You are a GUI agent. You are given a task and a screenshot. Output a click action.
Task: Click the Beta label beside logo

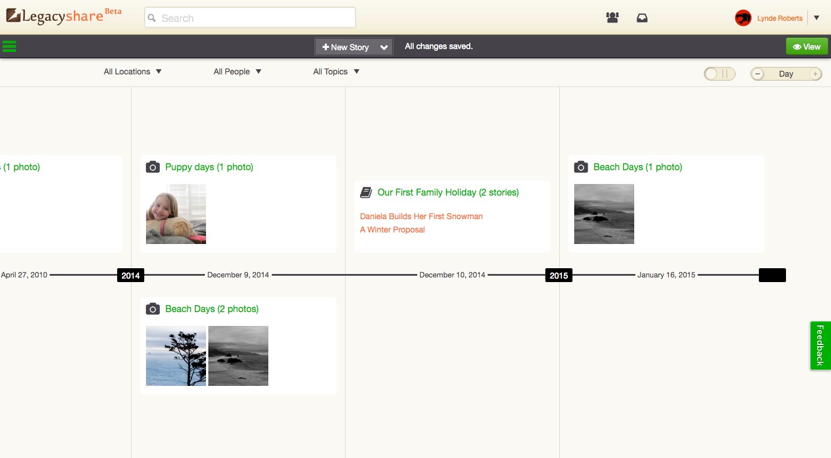(113, 11)
